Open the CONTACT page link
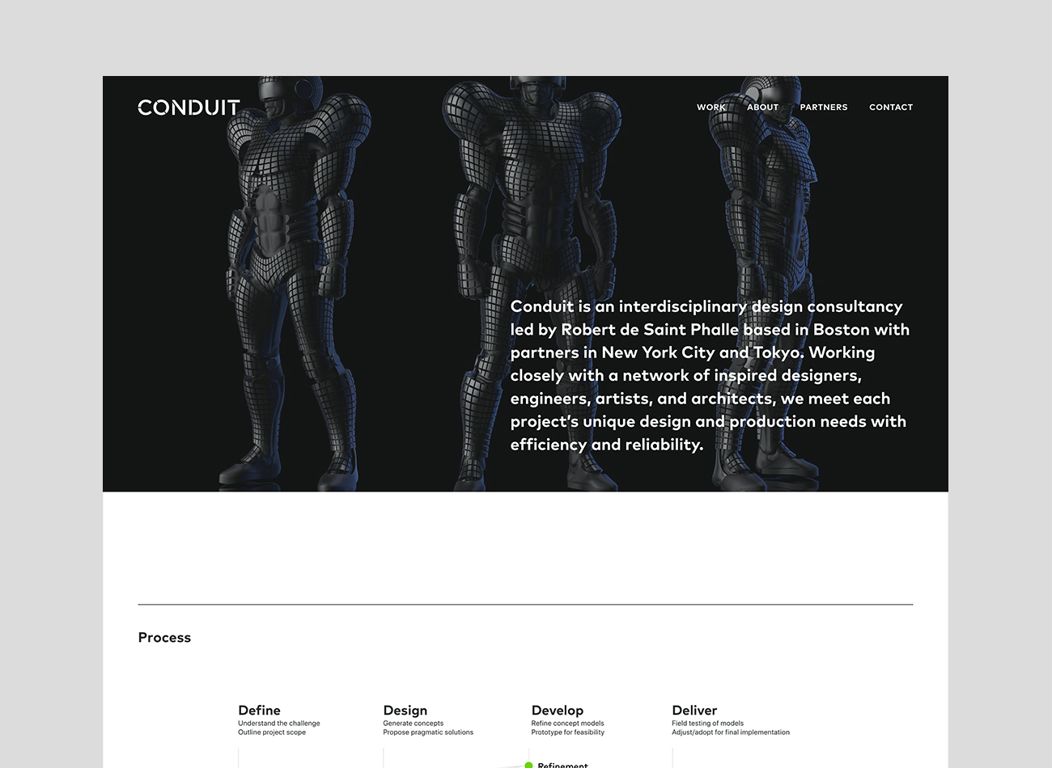The image size is (1052, 768). tap(890, 108)
